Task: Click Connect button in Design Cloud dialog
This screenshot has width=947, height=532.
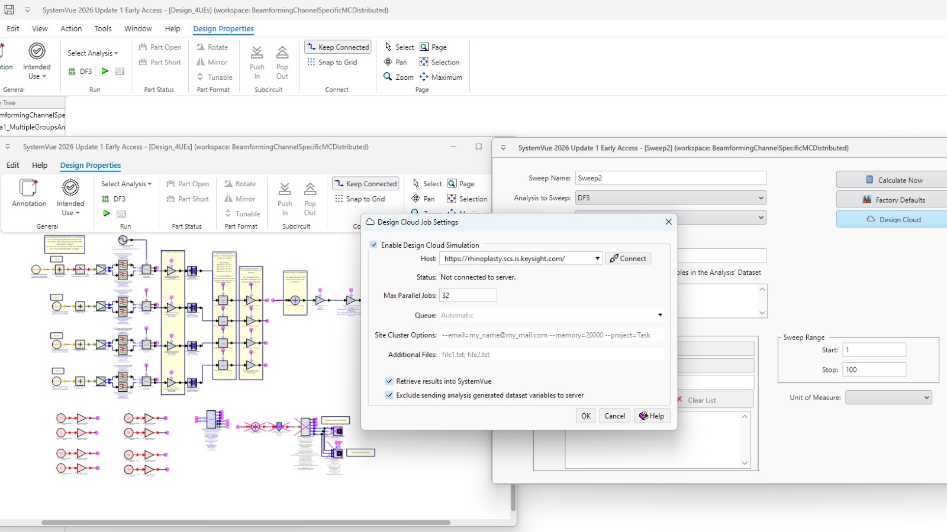Action: pyautogui.click(x=628, y=258)
